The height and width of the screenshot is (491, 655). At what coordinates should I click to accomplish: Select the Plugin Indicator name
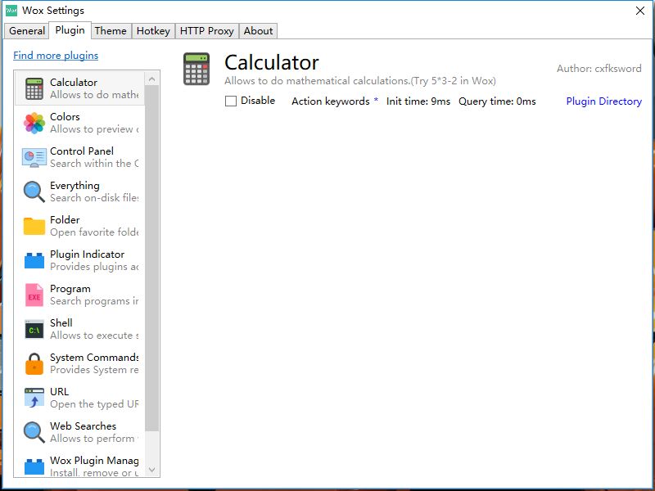click(87, 254)
